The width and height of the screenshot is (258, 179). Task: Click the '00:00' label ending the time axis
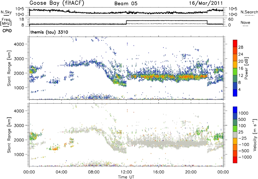(x=223, y=172)
